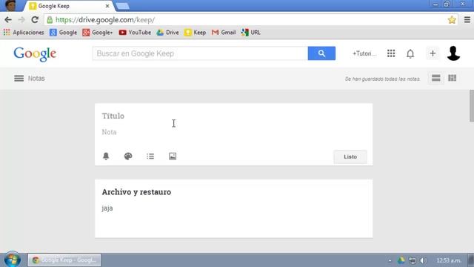This screenshot has height=267, width=474.
Task: Open the YouTube bookmark
Action: 135,33
